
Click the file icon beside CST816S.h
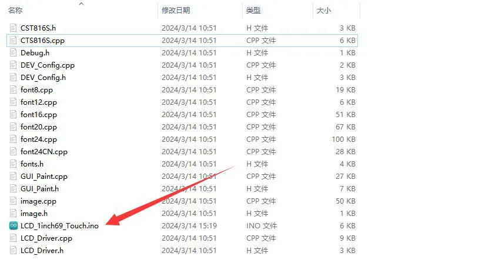pyautogui.click(x=13, y=28)
